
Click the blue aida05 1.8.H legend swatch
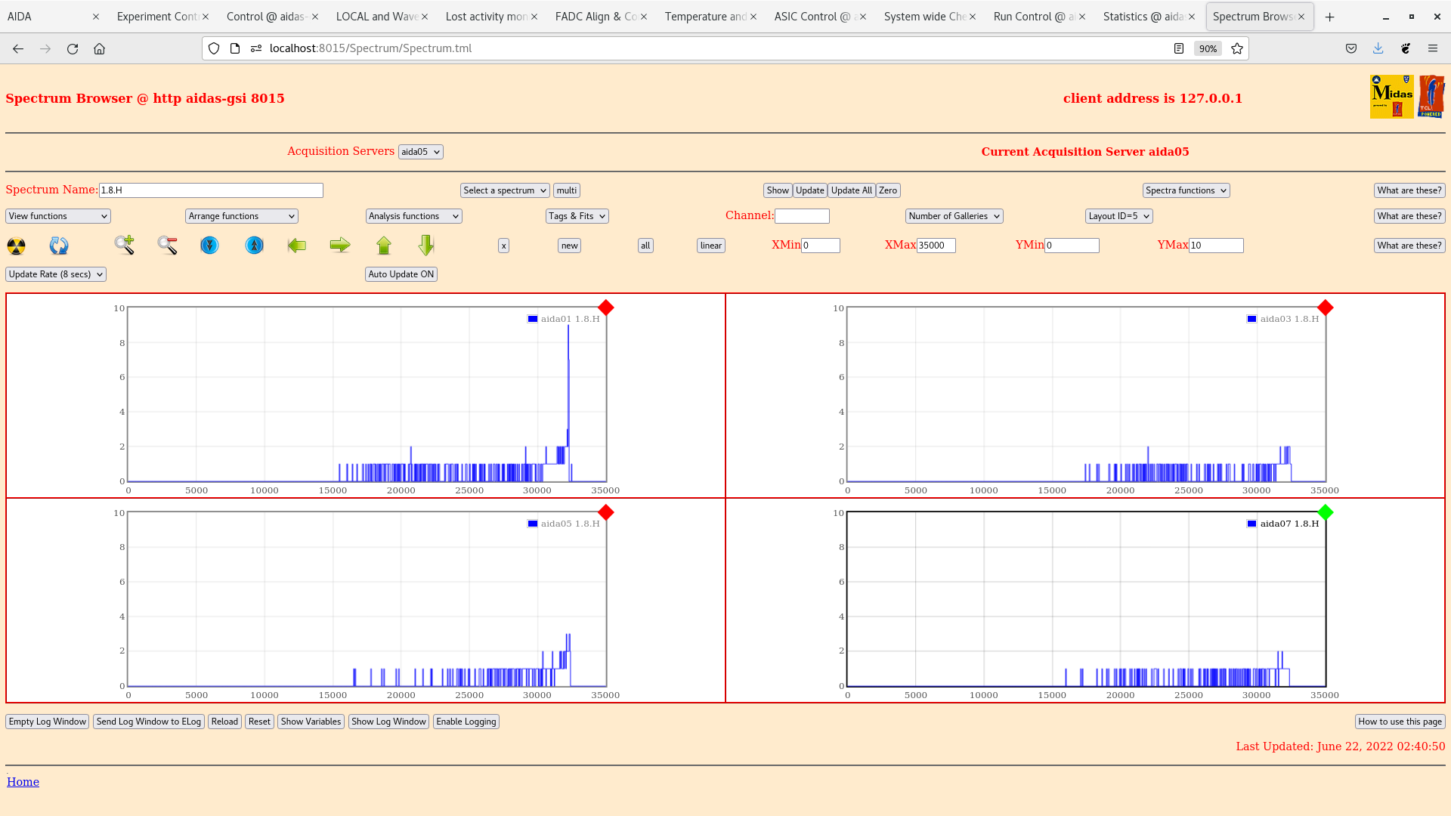[533, 524]
